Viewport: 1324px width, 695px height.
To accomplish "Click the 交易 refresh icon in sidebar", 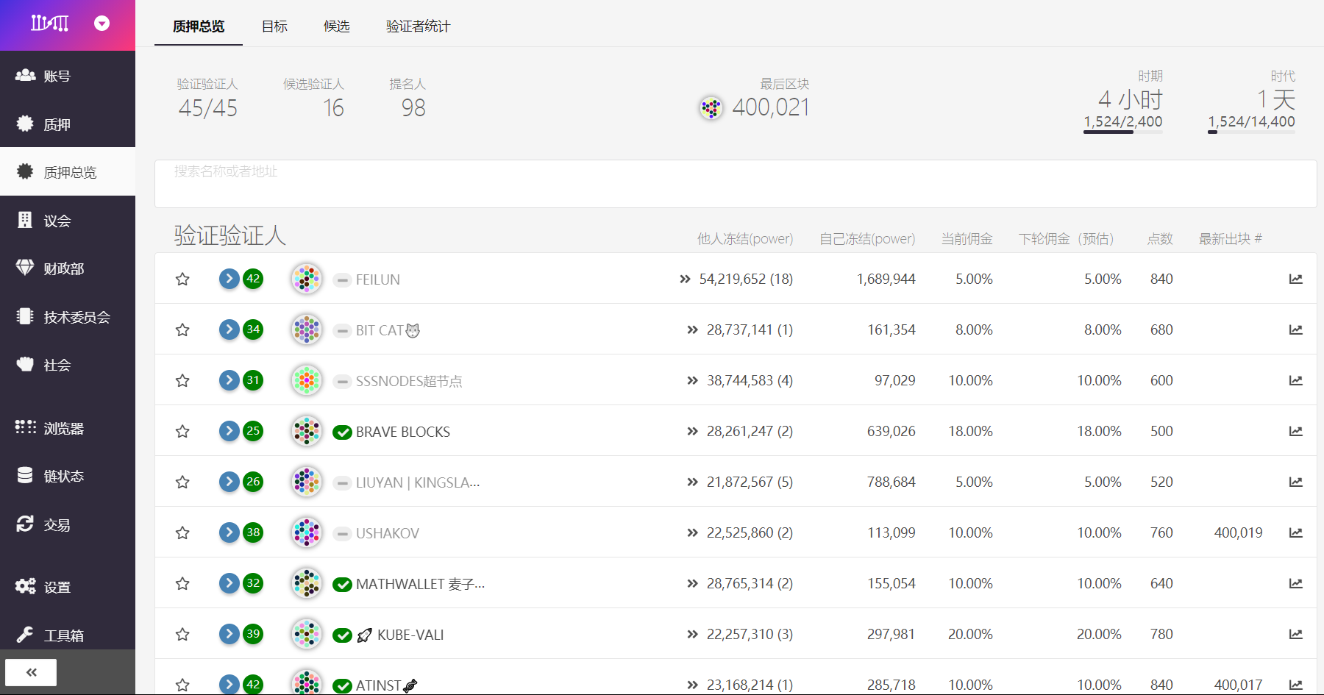I will tap(25, 524).
